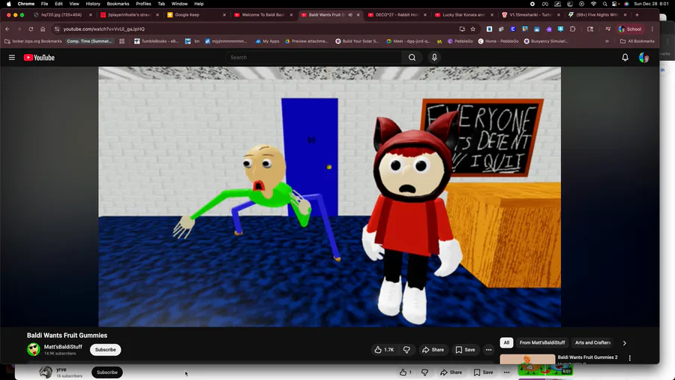This screenshot has height=380, width=675.
Task: Share the Baldi video
Action: click(433, 350)
